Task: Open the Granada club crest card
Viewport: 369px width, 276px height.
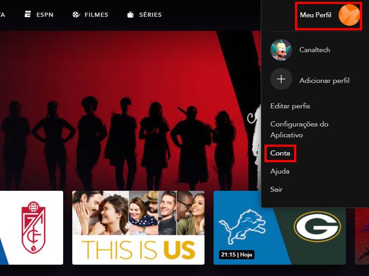Action: pos(31,227)
